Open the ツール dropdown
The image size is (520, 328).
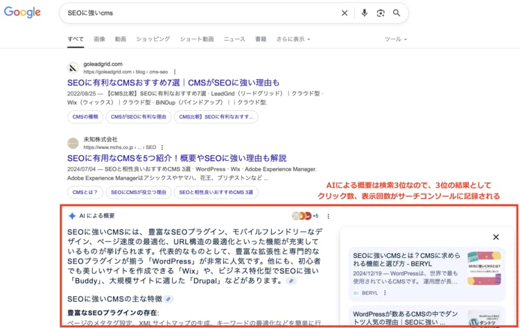395,39
